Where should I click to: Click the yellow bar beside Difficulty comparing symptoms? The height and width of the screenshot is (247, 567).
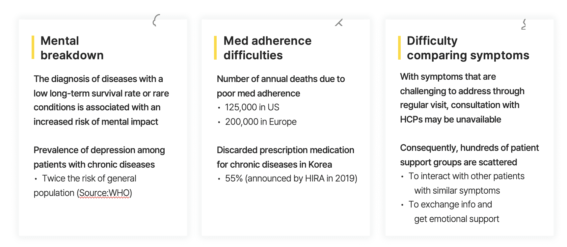[x=399, y=48]
